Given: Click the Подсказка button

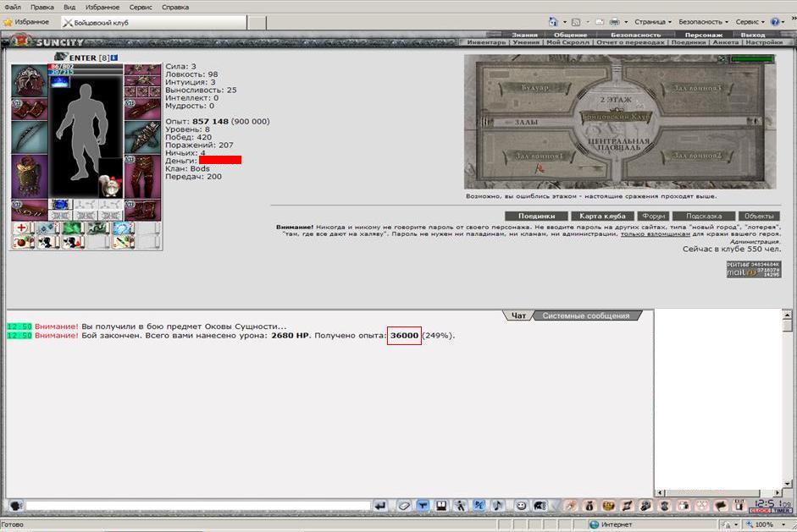Looking at the screenshot, I should 704,216.
